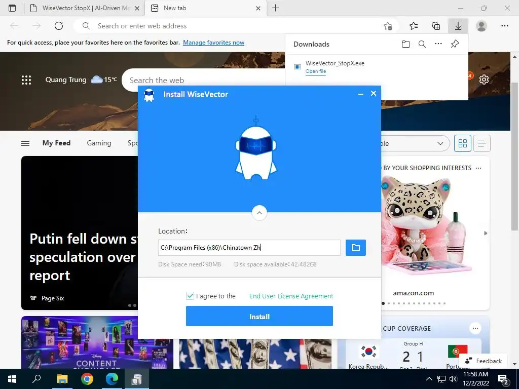The height and width of the screenshot is (389, 519).
Task: Open the Putin fell down news story
Action: coord(83,257)
